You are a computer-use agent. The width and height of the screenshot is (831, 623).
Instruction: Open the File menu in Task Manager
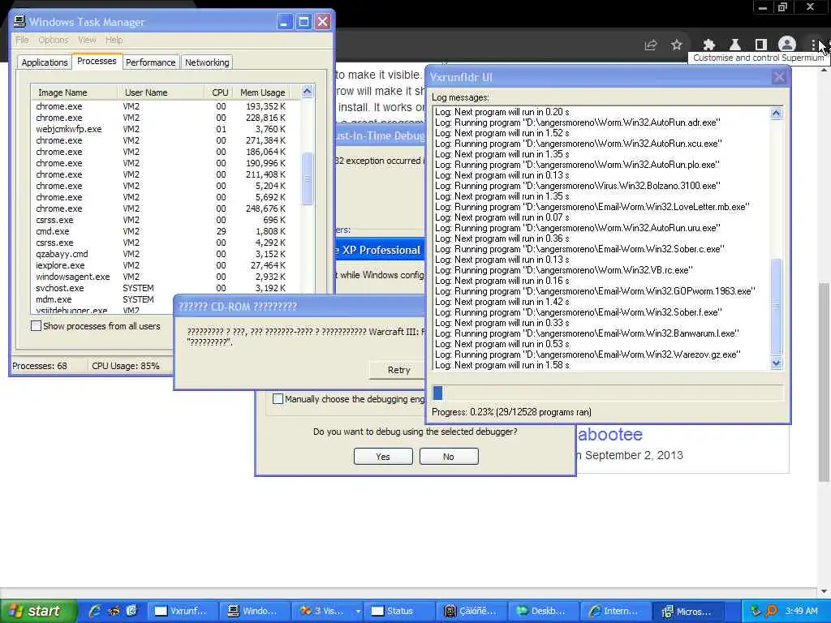coord(22,40)
